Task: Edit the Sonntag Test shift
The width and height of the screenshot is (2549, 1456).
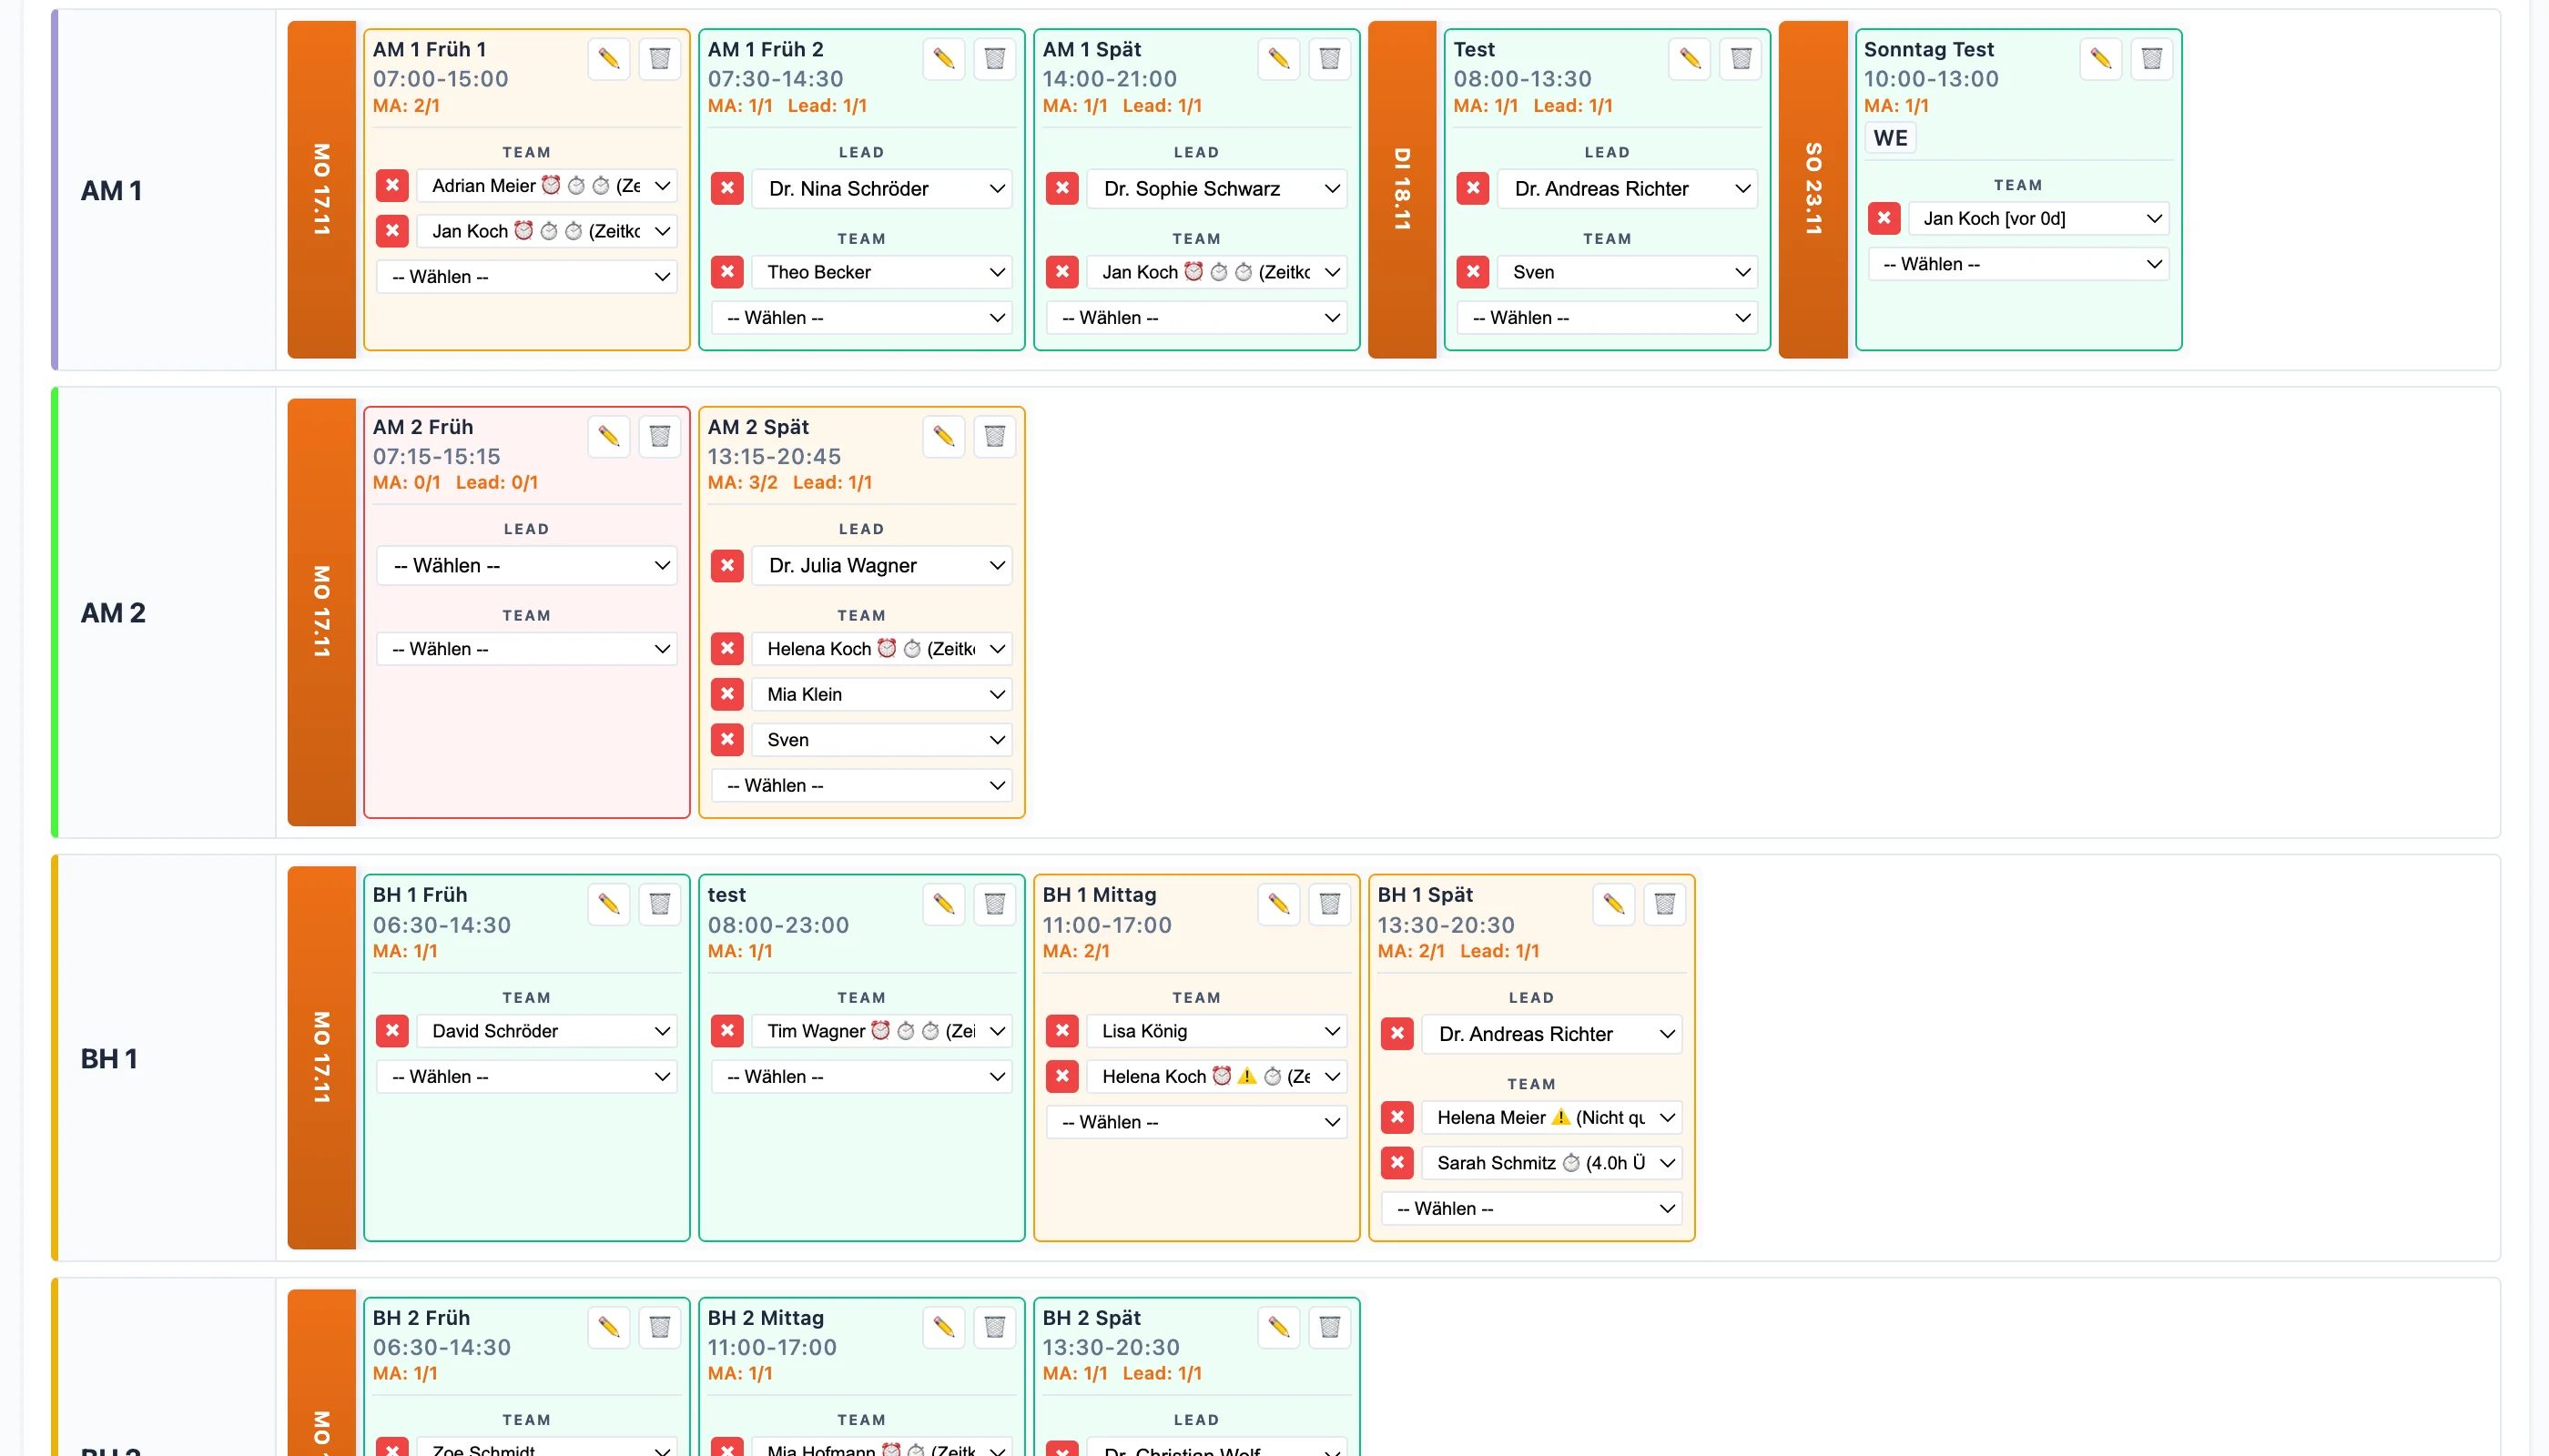Action: 2101,58
